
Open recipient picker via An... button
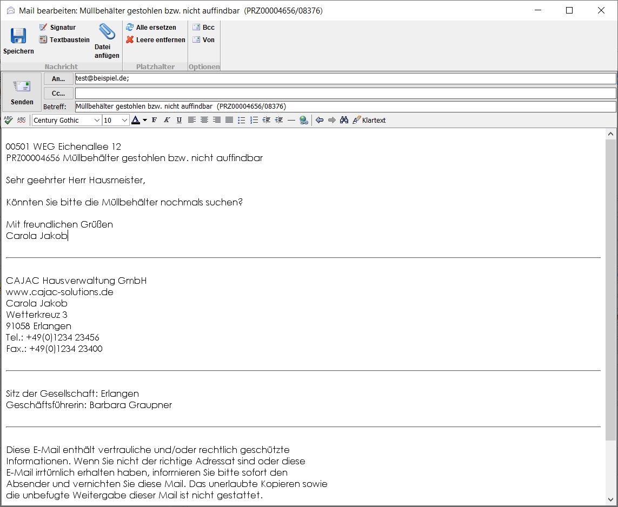coord(58,78)
